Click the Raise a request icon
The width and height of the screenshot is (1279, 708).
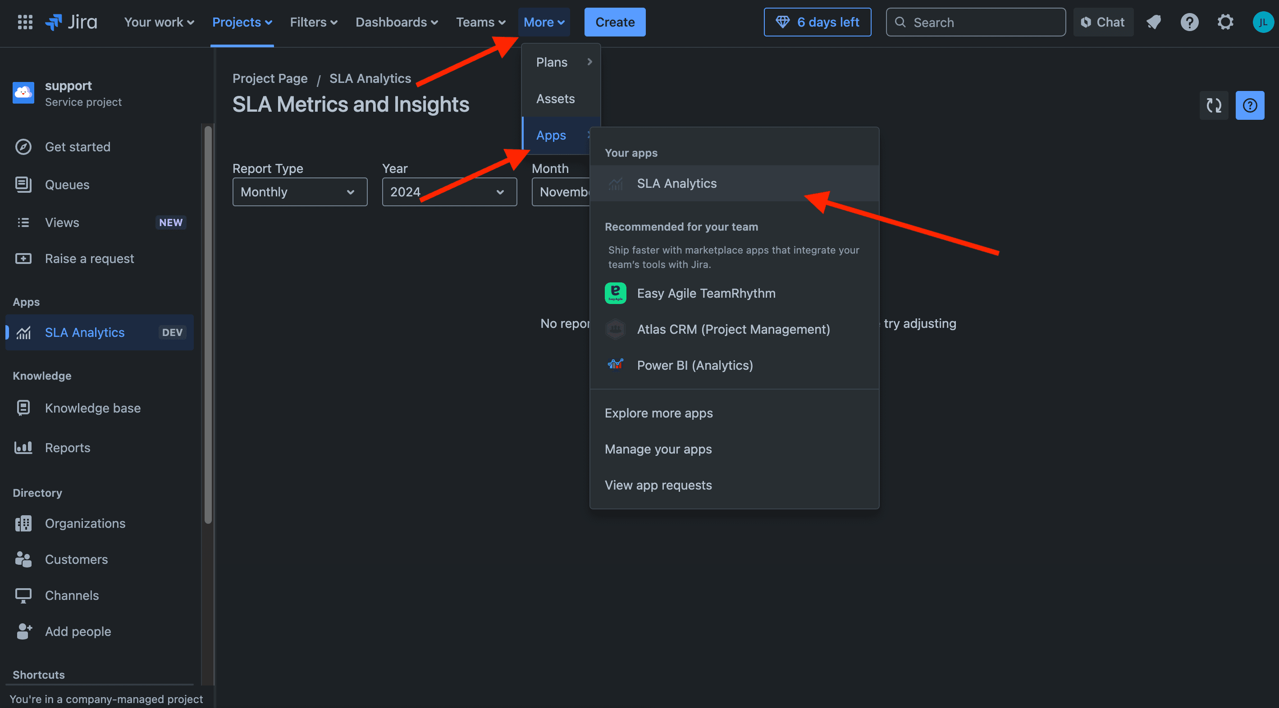(23, 259)
